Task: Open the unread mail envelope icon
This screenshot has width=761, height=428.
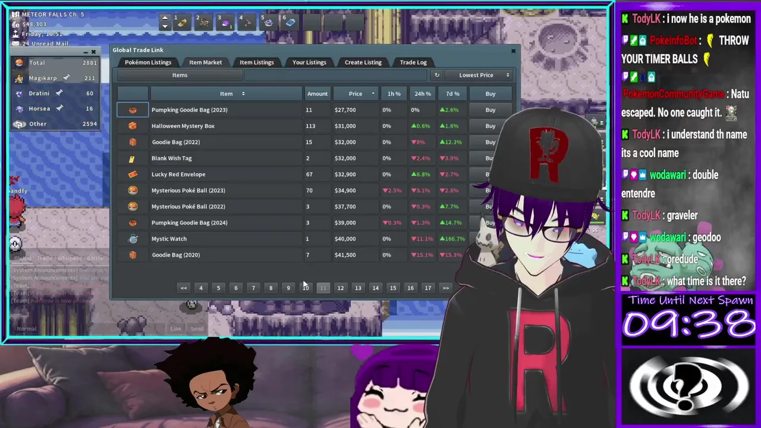Action: tap(15, 43)
